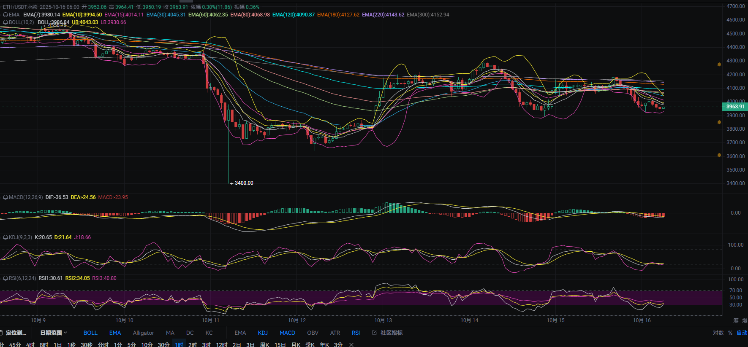The width and height of the screenshot is (748, 347).
Task: Click the KDJ(9,3,3) alert bell icon
Action: [5, 237]
